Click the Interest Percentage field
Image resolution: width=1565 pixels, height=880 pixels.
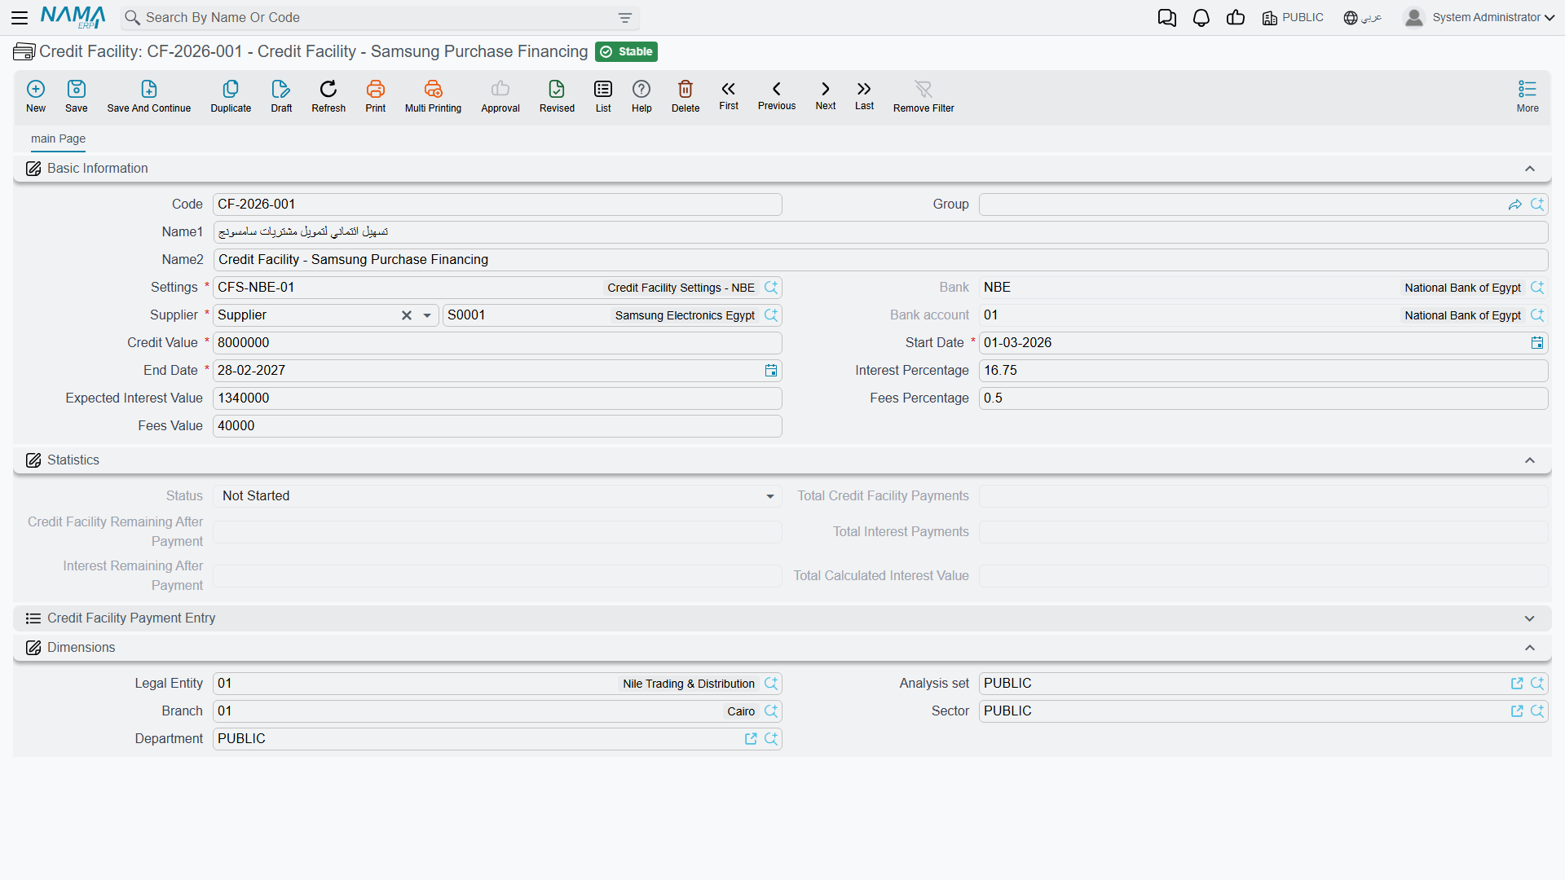point(1263,371)
